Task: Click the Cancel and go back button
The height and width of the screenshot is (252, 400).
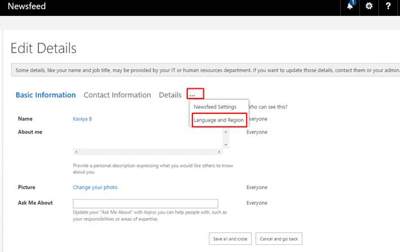Action: (279, 239)
